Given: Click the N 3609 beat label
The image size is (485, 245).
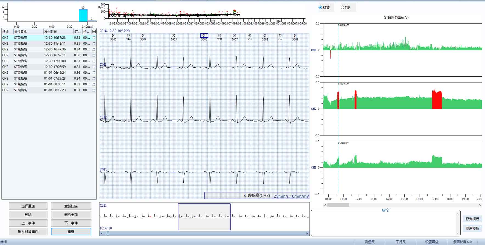Looking at the screenshot, I should [x=295, y=38].
